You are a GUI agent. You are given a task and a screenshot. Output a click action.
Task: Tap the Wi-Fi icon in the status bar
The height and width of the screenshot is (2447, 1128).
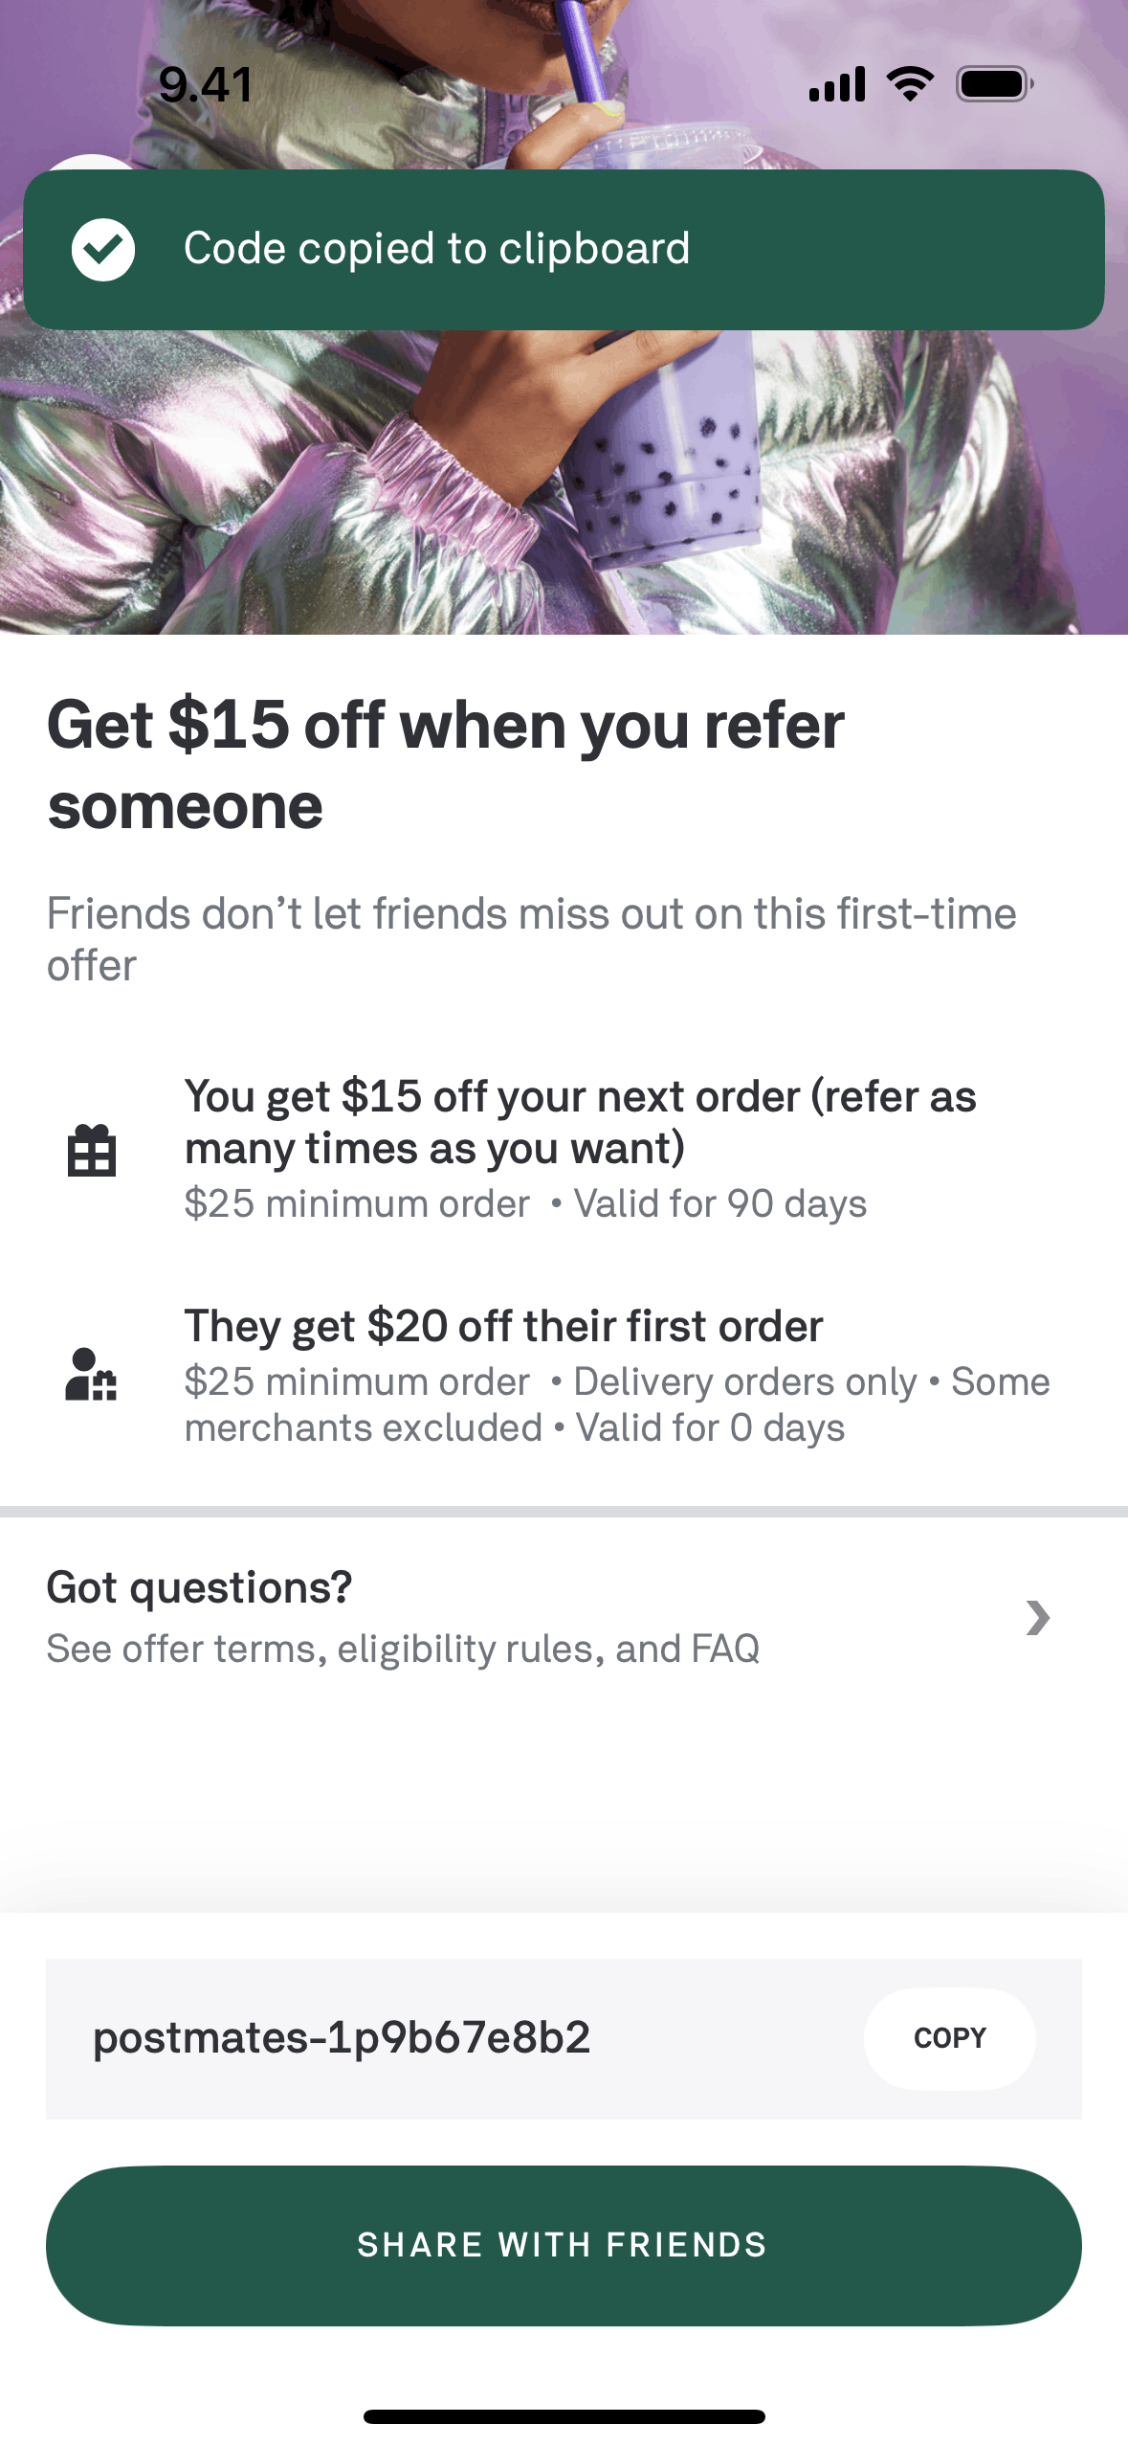tap(910, 84)
